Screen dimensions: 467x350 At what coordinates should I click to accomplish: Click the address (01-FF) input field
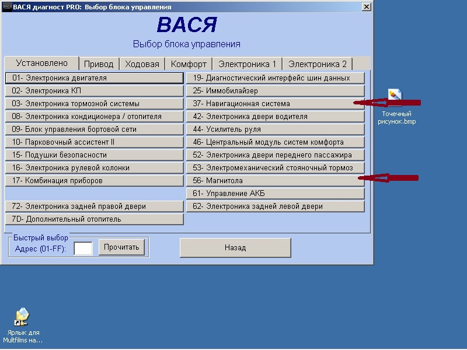83,249
